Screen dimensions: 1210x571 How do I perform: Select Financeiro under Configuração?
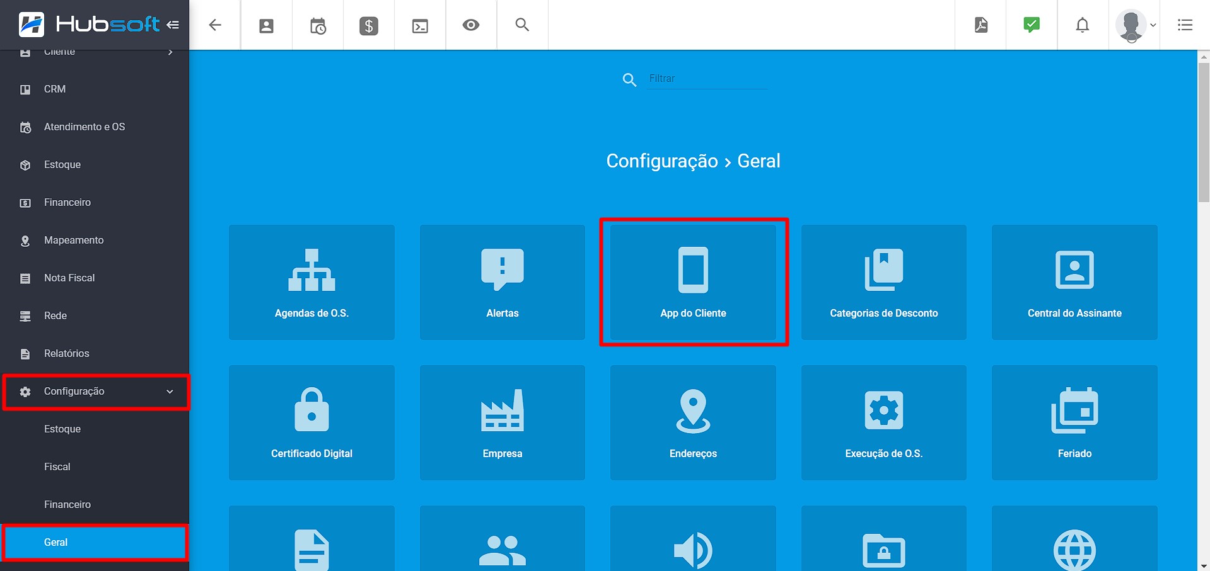(95, 505)
